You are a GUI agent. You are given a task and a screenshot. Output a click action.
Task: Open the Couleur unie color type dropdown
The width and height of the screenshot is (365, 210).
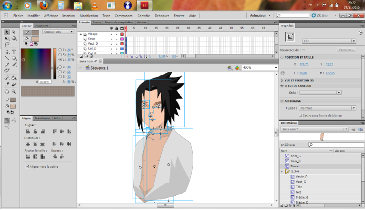pos(58,32)
